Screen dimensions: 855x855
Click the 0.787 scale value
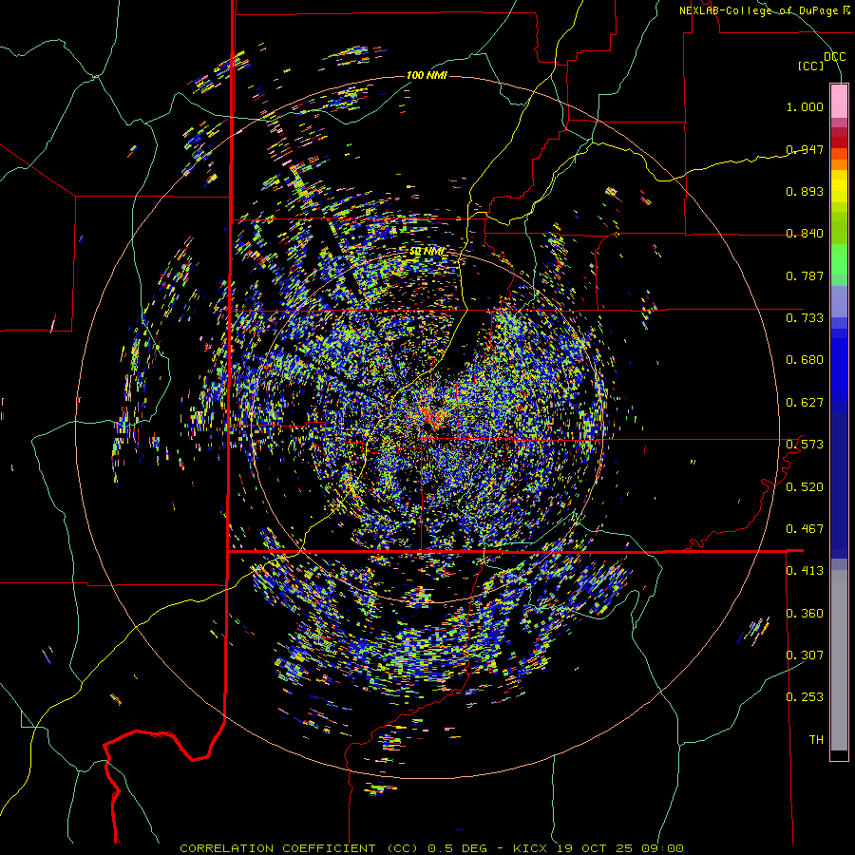[805, 275]
